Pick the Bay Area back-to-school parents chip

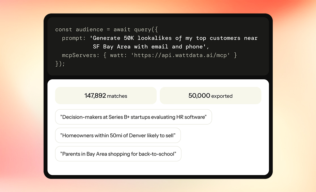point(118,154)
